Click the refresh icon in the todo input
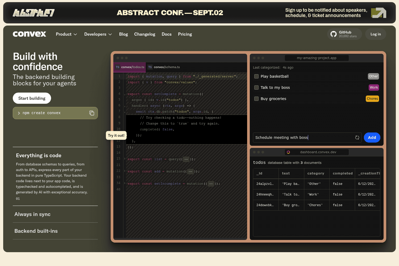This screenshot has height=266, width=399. (357, 138)
